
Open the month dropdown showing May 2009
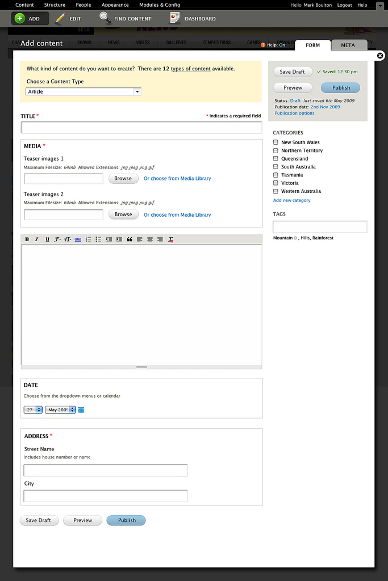tap(60, 410)
